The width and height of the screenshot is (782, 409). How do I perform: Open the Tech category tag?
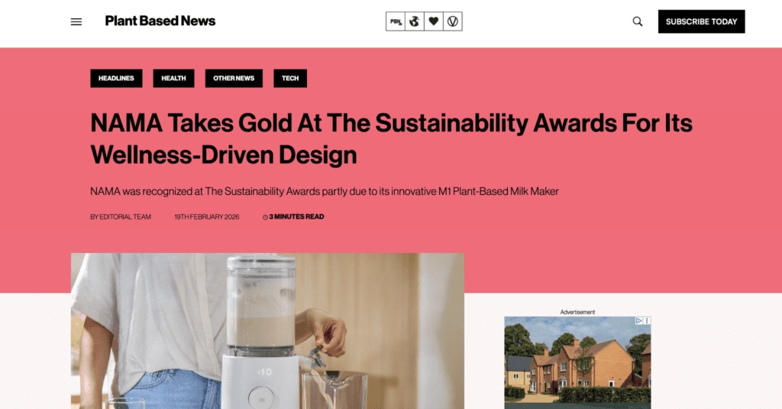(290, 78)
